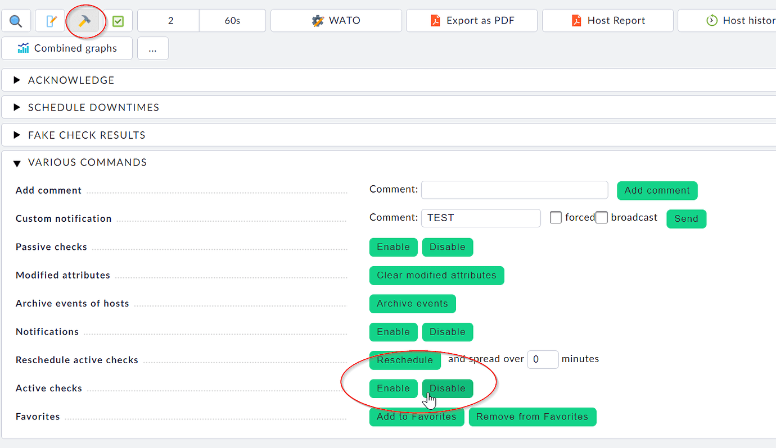Set the 60s refresh interval

[232, 20]
